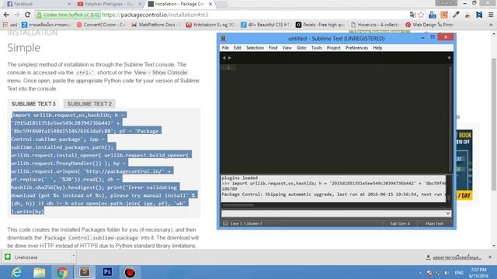
Task: Expand the LineInst.exe download options arrow
Action: (73, 255)
